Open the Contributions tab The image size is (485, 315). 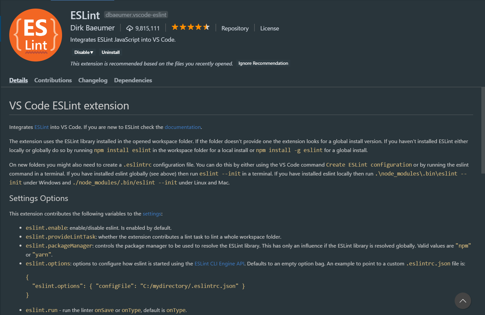pos(53,80)
